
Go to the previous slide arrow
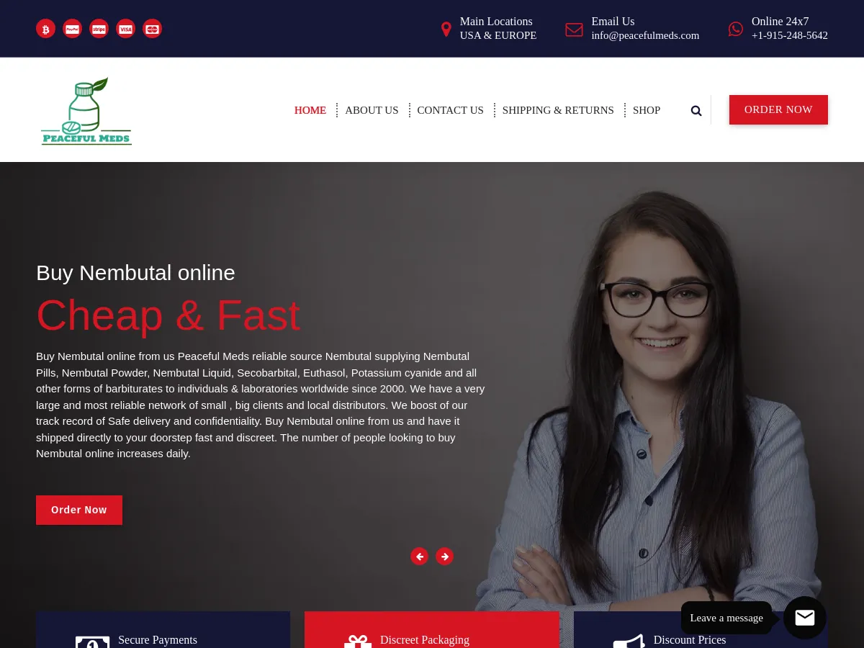[419, 557]
